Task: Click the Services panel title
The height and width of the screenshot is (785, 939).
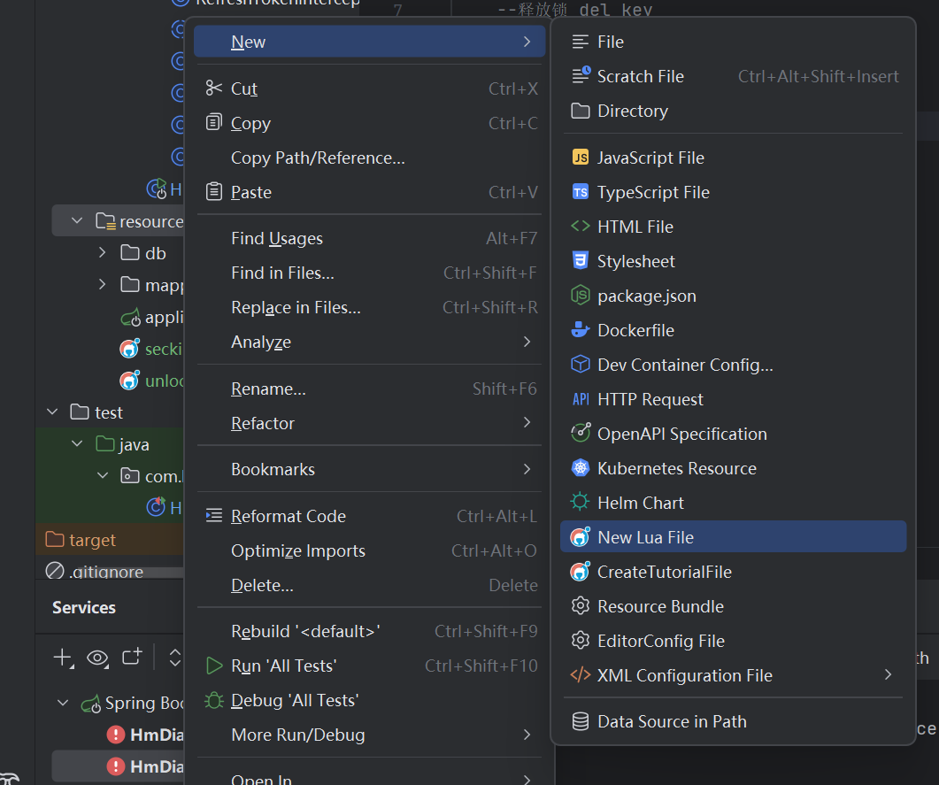Action: click(x=84, y=607)
